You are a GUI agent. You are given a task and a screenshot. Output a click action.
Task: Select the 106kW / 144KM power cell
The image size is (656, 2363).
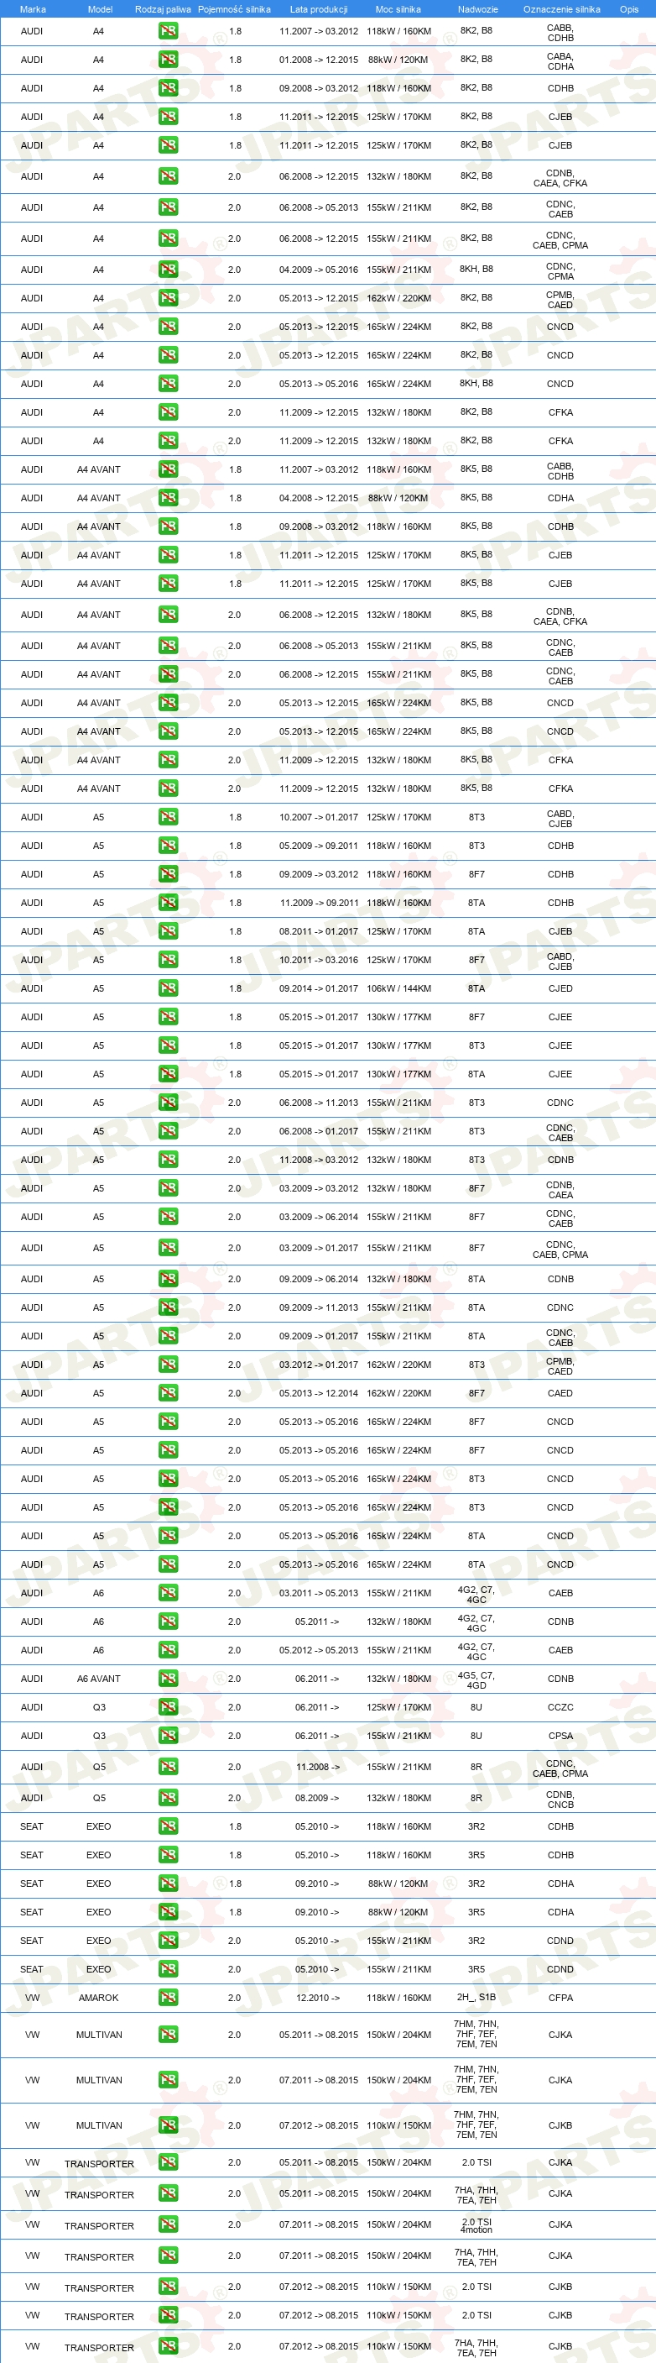tap(398, 989)
